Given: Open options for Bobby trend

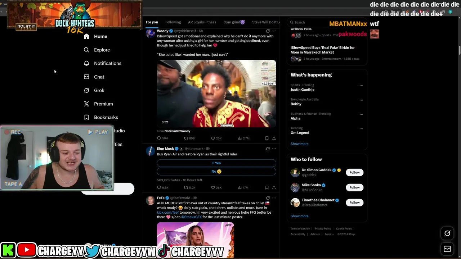Looking at the screenshot, I should coord(361,100).
